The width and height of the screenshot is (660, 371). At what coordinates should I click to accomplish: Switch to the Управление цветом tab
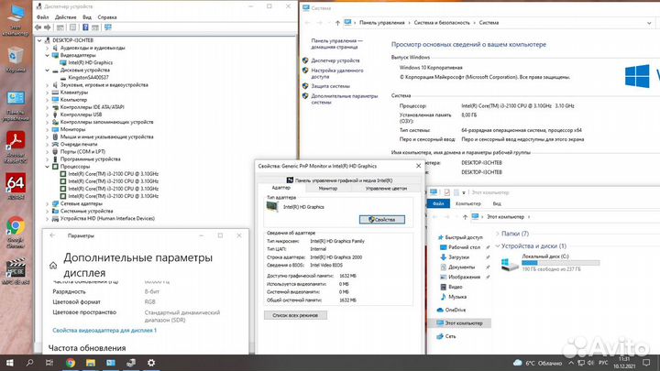(386, 189)
